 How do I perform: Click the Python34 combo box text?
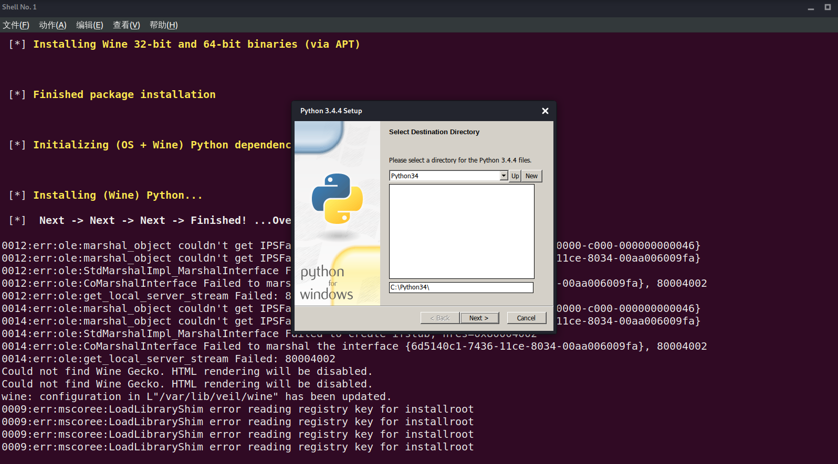click(x=444, y=176)
